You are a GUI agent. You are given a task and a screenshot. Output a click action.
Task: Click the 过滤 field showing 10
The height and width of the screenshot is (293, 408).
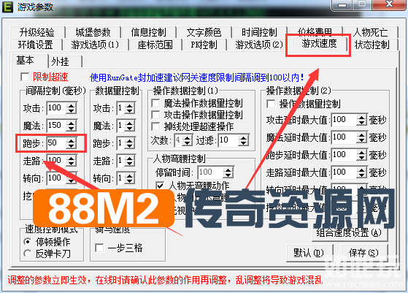click(x=228, y=140)
